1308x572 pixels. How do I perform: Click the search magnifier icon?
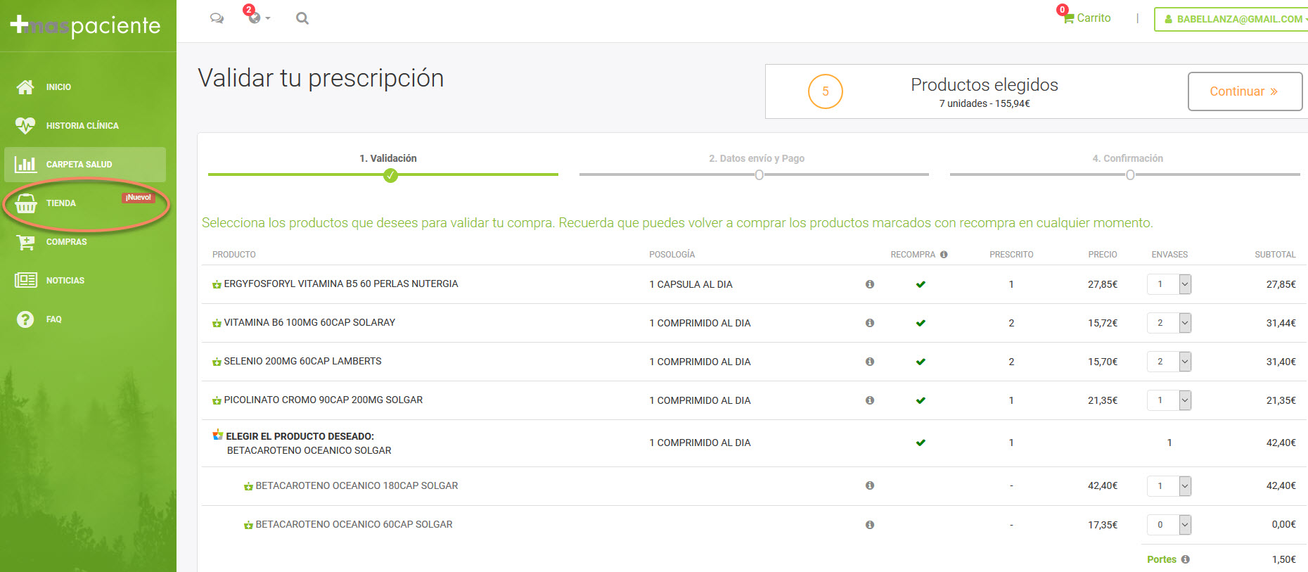(x=302, y=18)
